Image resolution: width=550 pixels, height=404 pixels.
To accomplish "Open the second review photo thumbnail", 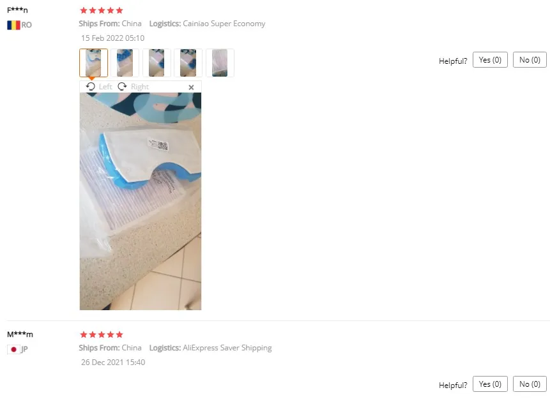I will click(x=125, y=63).
